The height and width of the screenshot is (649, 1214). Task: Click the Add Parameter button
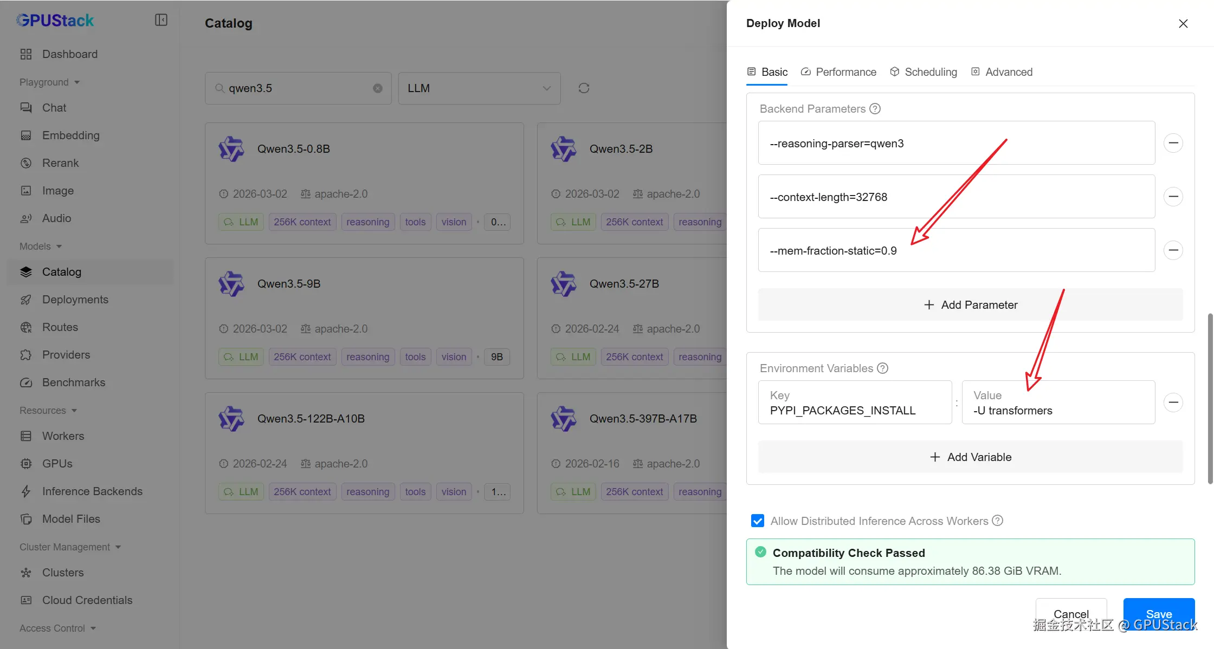coord(970,305)
